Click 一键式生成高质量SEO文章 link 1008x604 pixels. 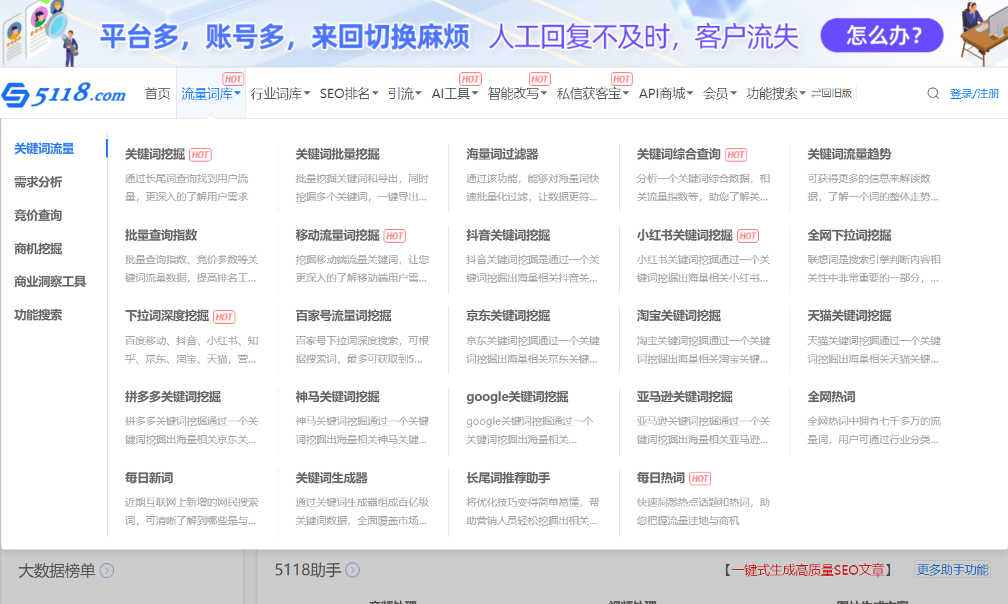coord(808,570)
